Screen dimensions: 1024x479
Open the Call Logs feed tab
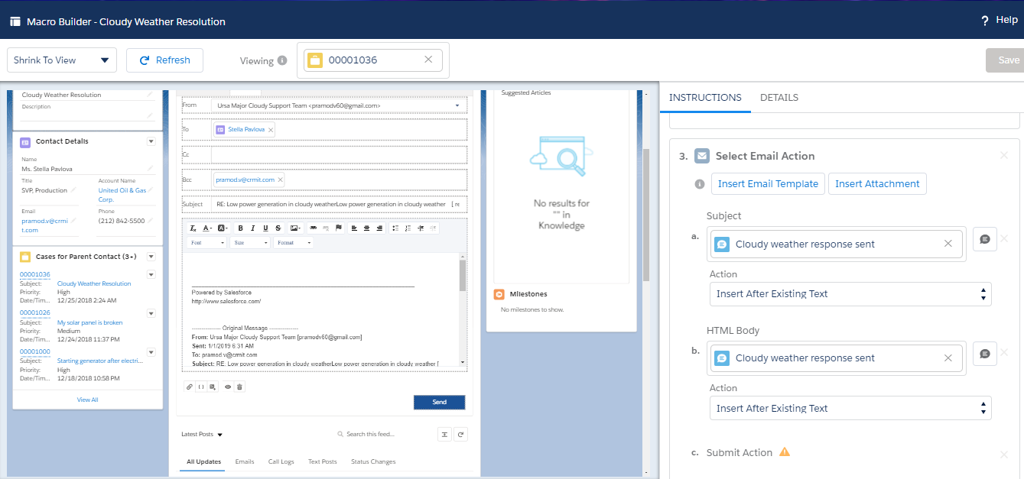[281, 461]
